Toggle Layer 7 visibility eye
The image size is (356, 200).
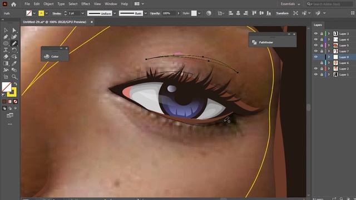(x=316, y=51)
